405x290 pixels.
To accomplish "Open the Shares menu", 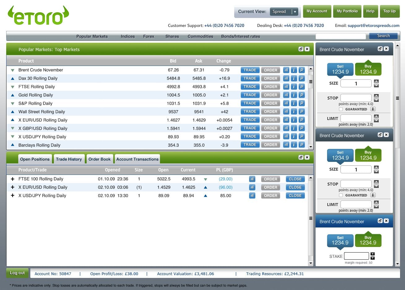I will pos(172,36).
